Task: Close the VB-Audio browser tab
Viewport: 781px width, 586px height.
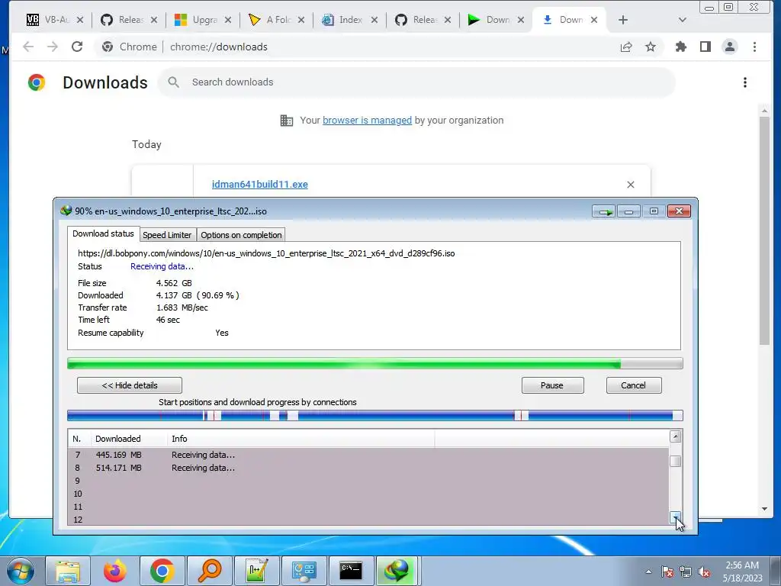Action: [80, 20]
